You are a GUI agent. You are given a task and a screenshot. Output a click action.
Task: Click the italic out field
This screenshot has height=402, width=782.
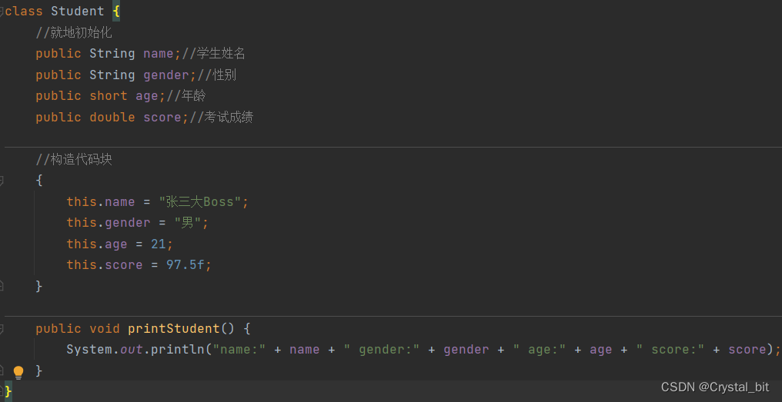pos(132,350)
